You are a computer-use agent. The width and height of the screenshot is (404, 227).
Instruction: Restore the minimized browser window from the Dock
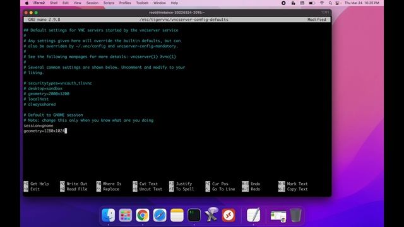point(278,216)
